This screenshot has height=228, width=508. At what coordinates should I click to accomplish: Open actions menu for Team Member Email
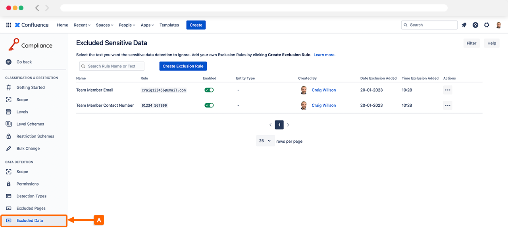[448, 90]
